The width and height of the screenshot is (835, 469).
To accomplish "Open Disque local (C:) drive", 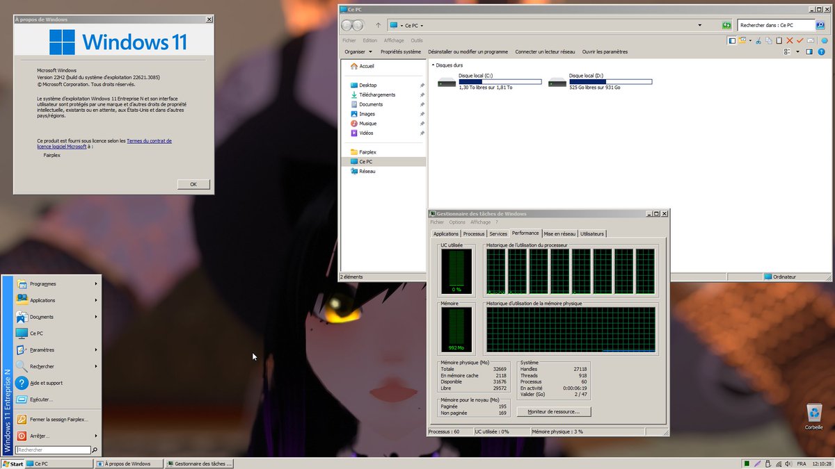I will (489, 81).
